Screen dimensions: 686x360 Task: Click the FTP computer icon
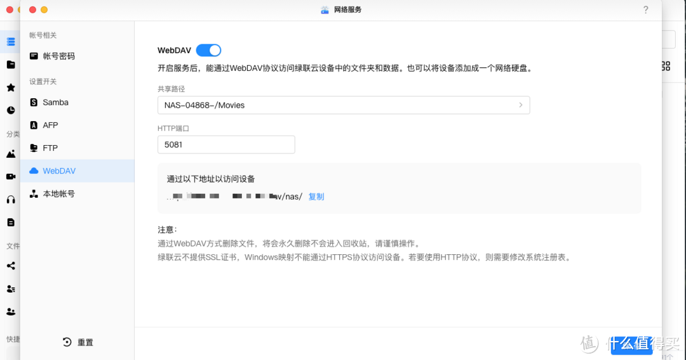34,148
